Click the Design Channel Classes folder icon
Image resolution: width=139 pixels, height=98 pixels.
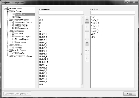pyautogui.click(x=11, y=56)
